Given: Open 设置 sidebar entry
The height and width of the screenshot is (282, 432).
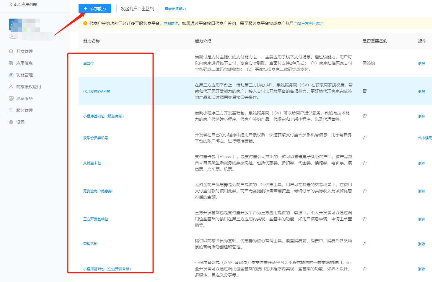Looking at the screenshot, I should click(20, 122).
